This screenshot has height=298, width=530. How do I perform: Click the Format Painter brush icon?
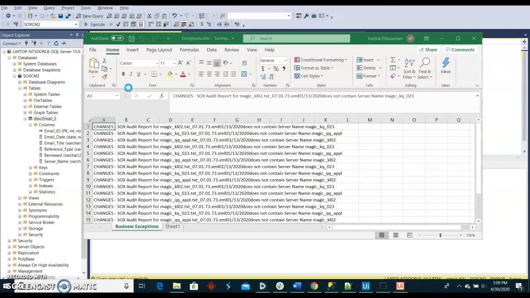pyautogui.click(x=104, y=77)
